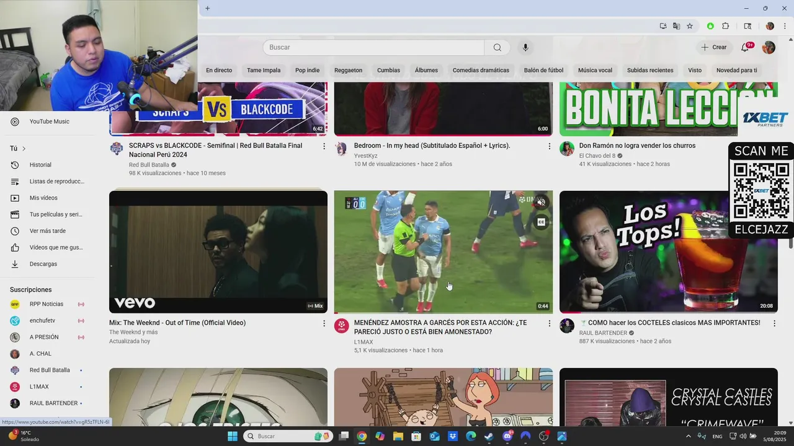Open YouTube notifications bell
794x446 pixels.
(x=746, y=47)
